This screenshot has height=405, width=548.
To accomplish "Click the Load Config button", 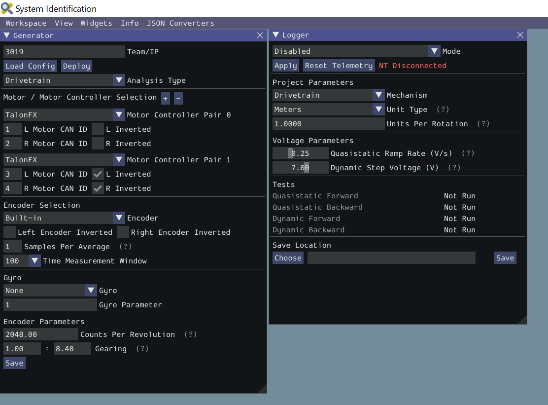I will pyautogui.click(x=30, y=66).
